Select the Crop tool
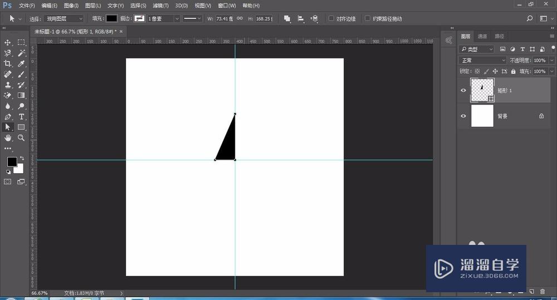Image resolution: width=557 pixels, height=300 pixels. [x=8, y=64]
